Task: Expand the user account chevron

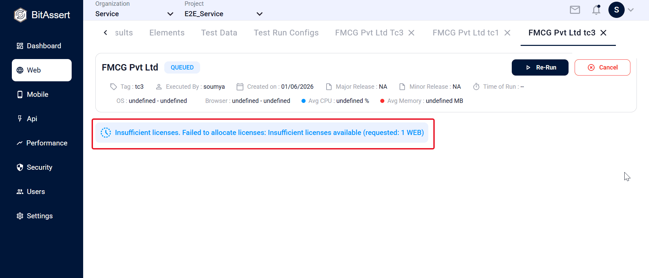Action: click(631, 10)
